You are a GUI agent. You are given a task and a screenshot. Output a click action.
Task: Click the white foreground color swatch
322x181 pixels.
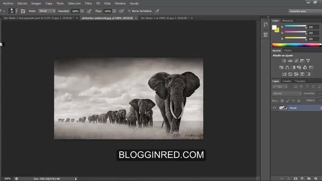point(274,27)
